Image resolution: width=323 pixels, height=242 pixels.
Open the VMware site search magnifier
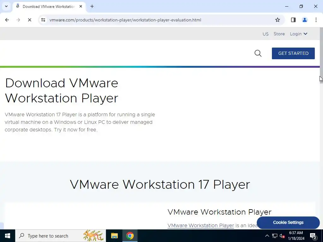tap(258, 53)
